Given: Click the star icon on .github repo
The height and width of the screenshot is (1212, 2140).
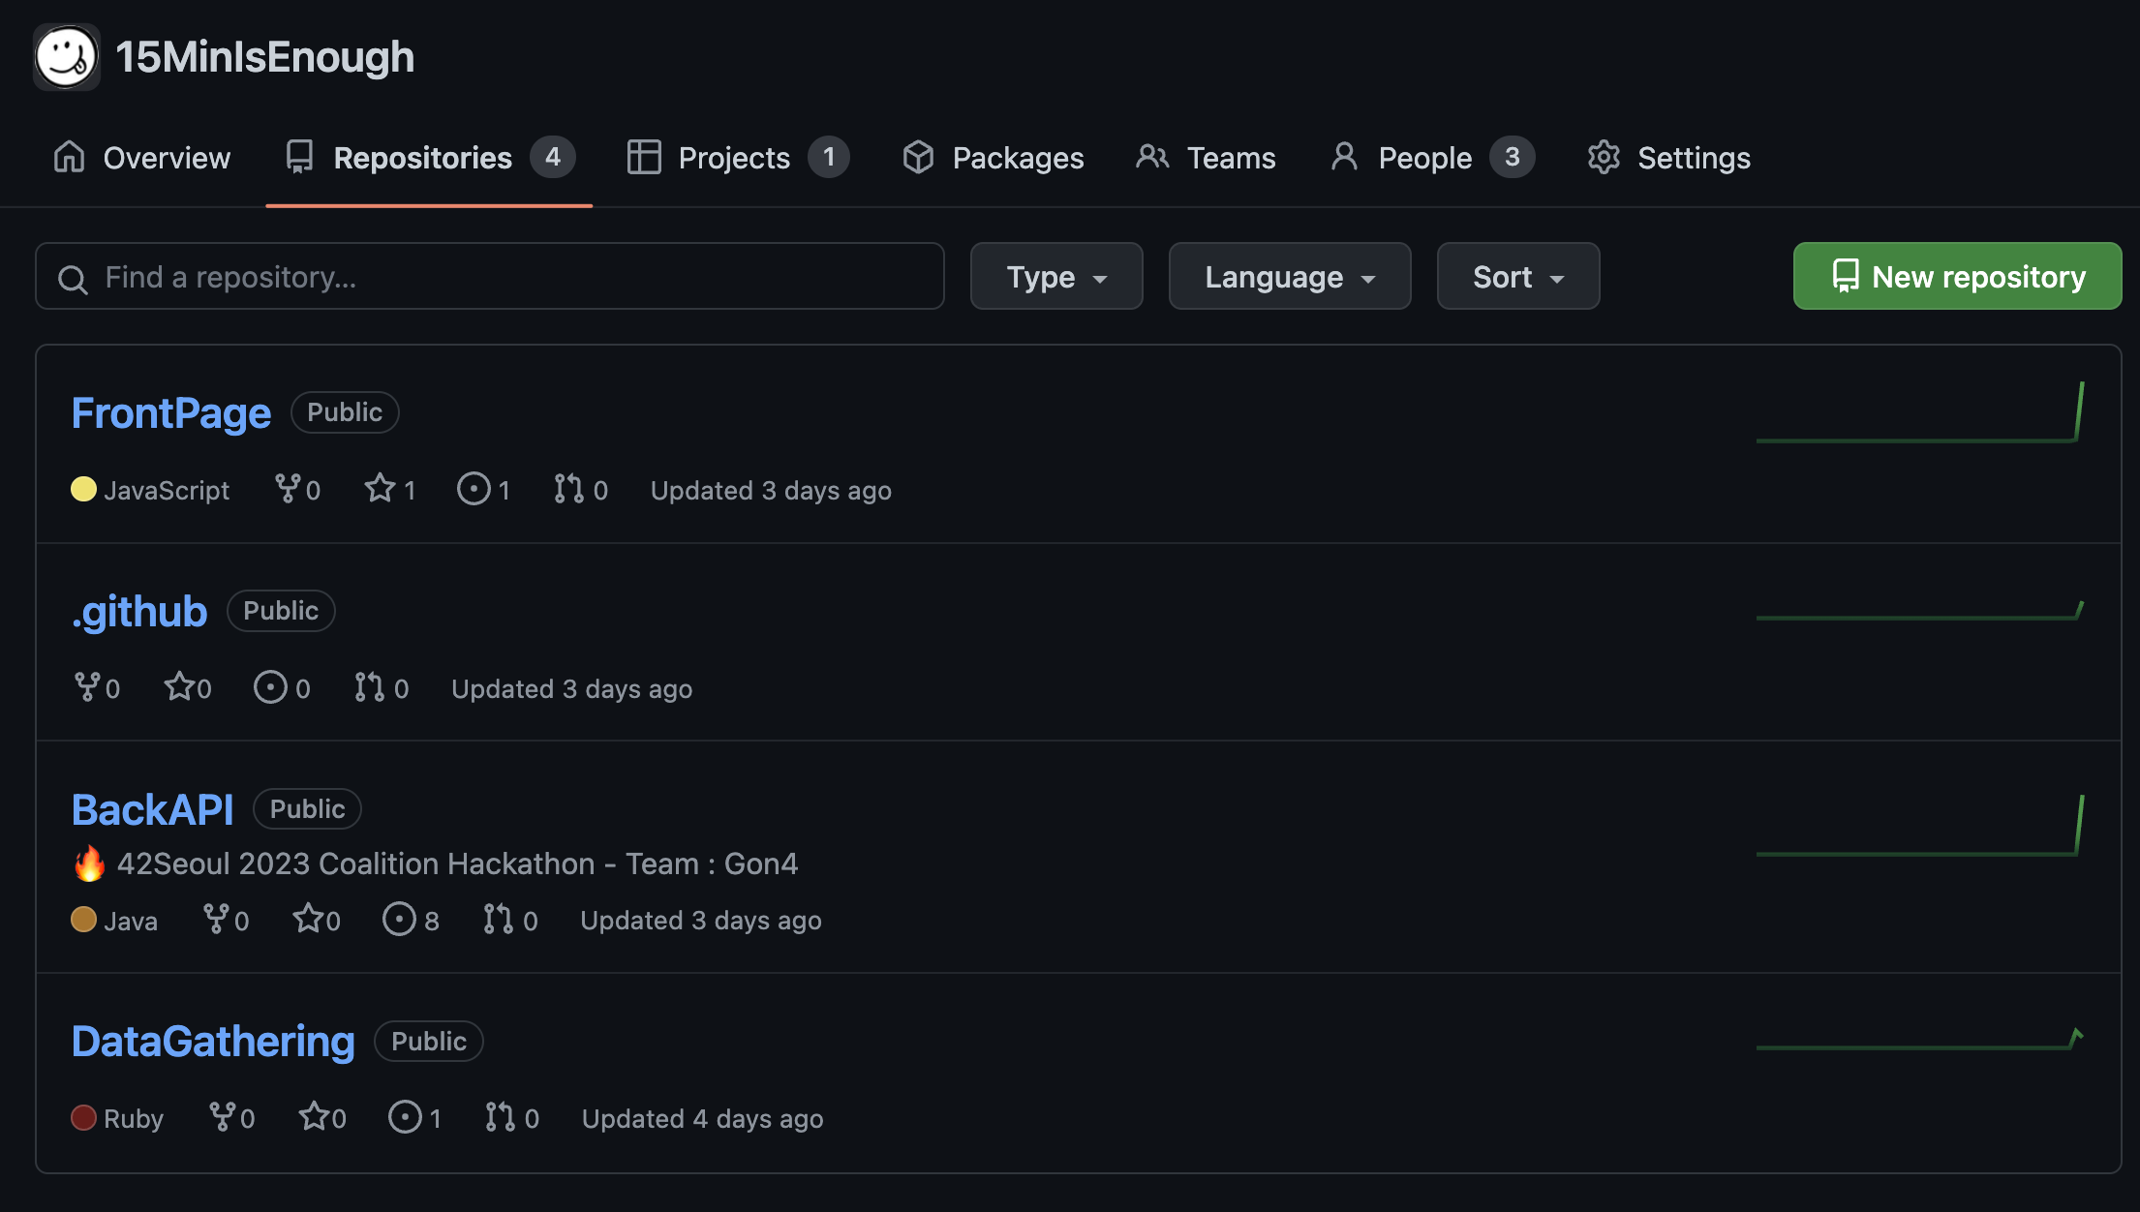Looking at the screenshot, I should point(179,687).
